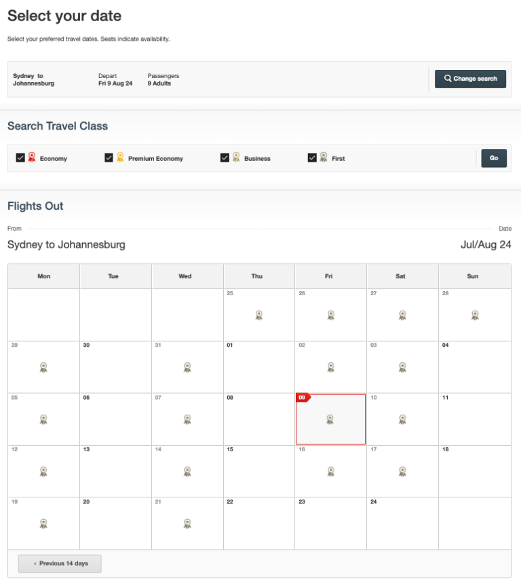521x587 pixels.
Task: Click the left chevron on Previous 14 days
Action: [x=36, y=563]
